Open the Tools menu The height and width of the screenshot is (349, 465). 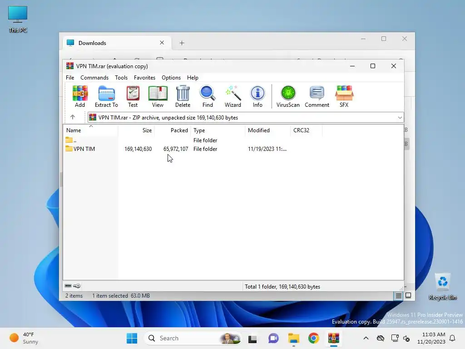(121, 77)
